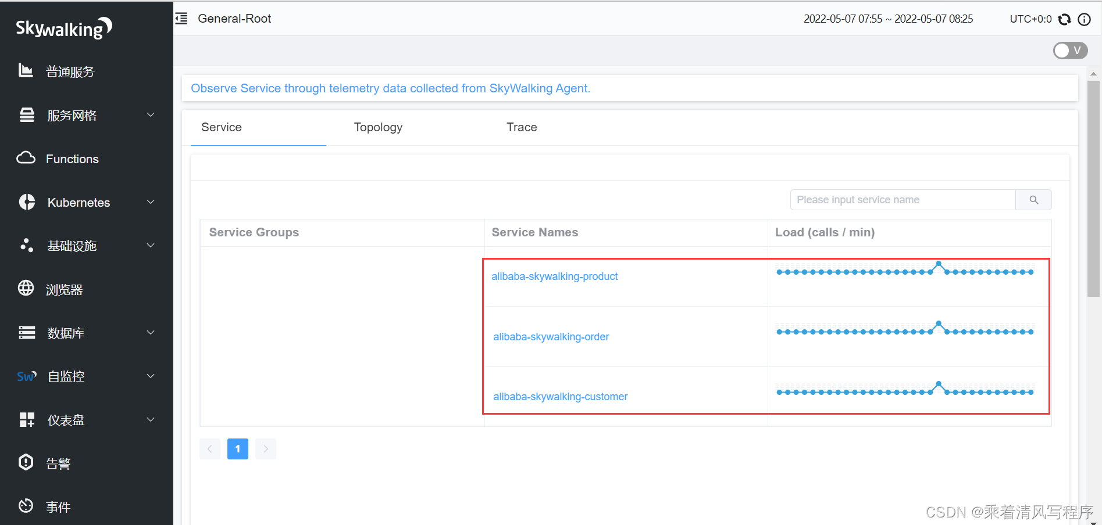
Task: Open the date range picker
Action: pyautogui.click(x=888, y=19)
